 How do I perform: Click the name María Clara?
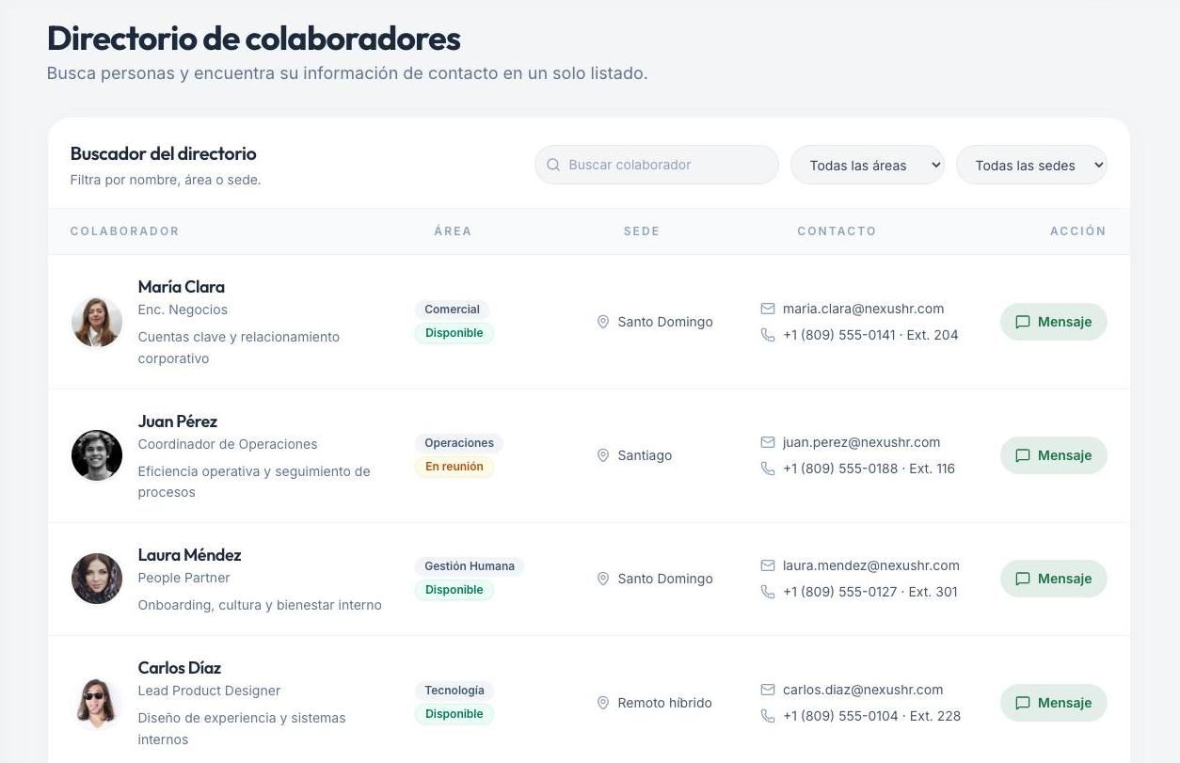(x=181, y=287)
